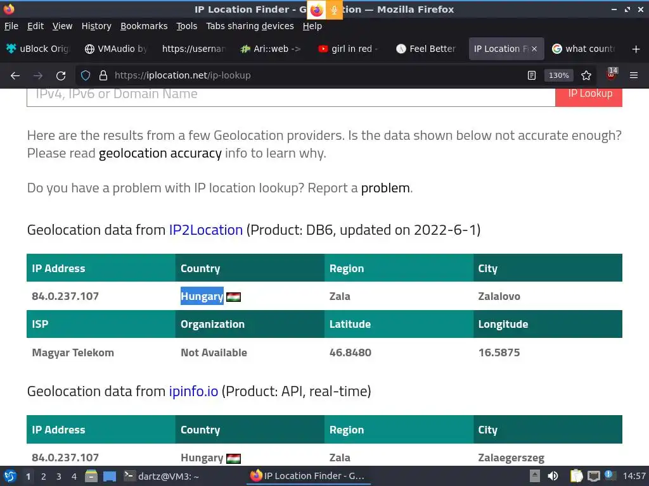Screen dimensions: 649x486
Task: Open the start menu on the taskbar
Action: (10, 476)
